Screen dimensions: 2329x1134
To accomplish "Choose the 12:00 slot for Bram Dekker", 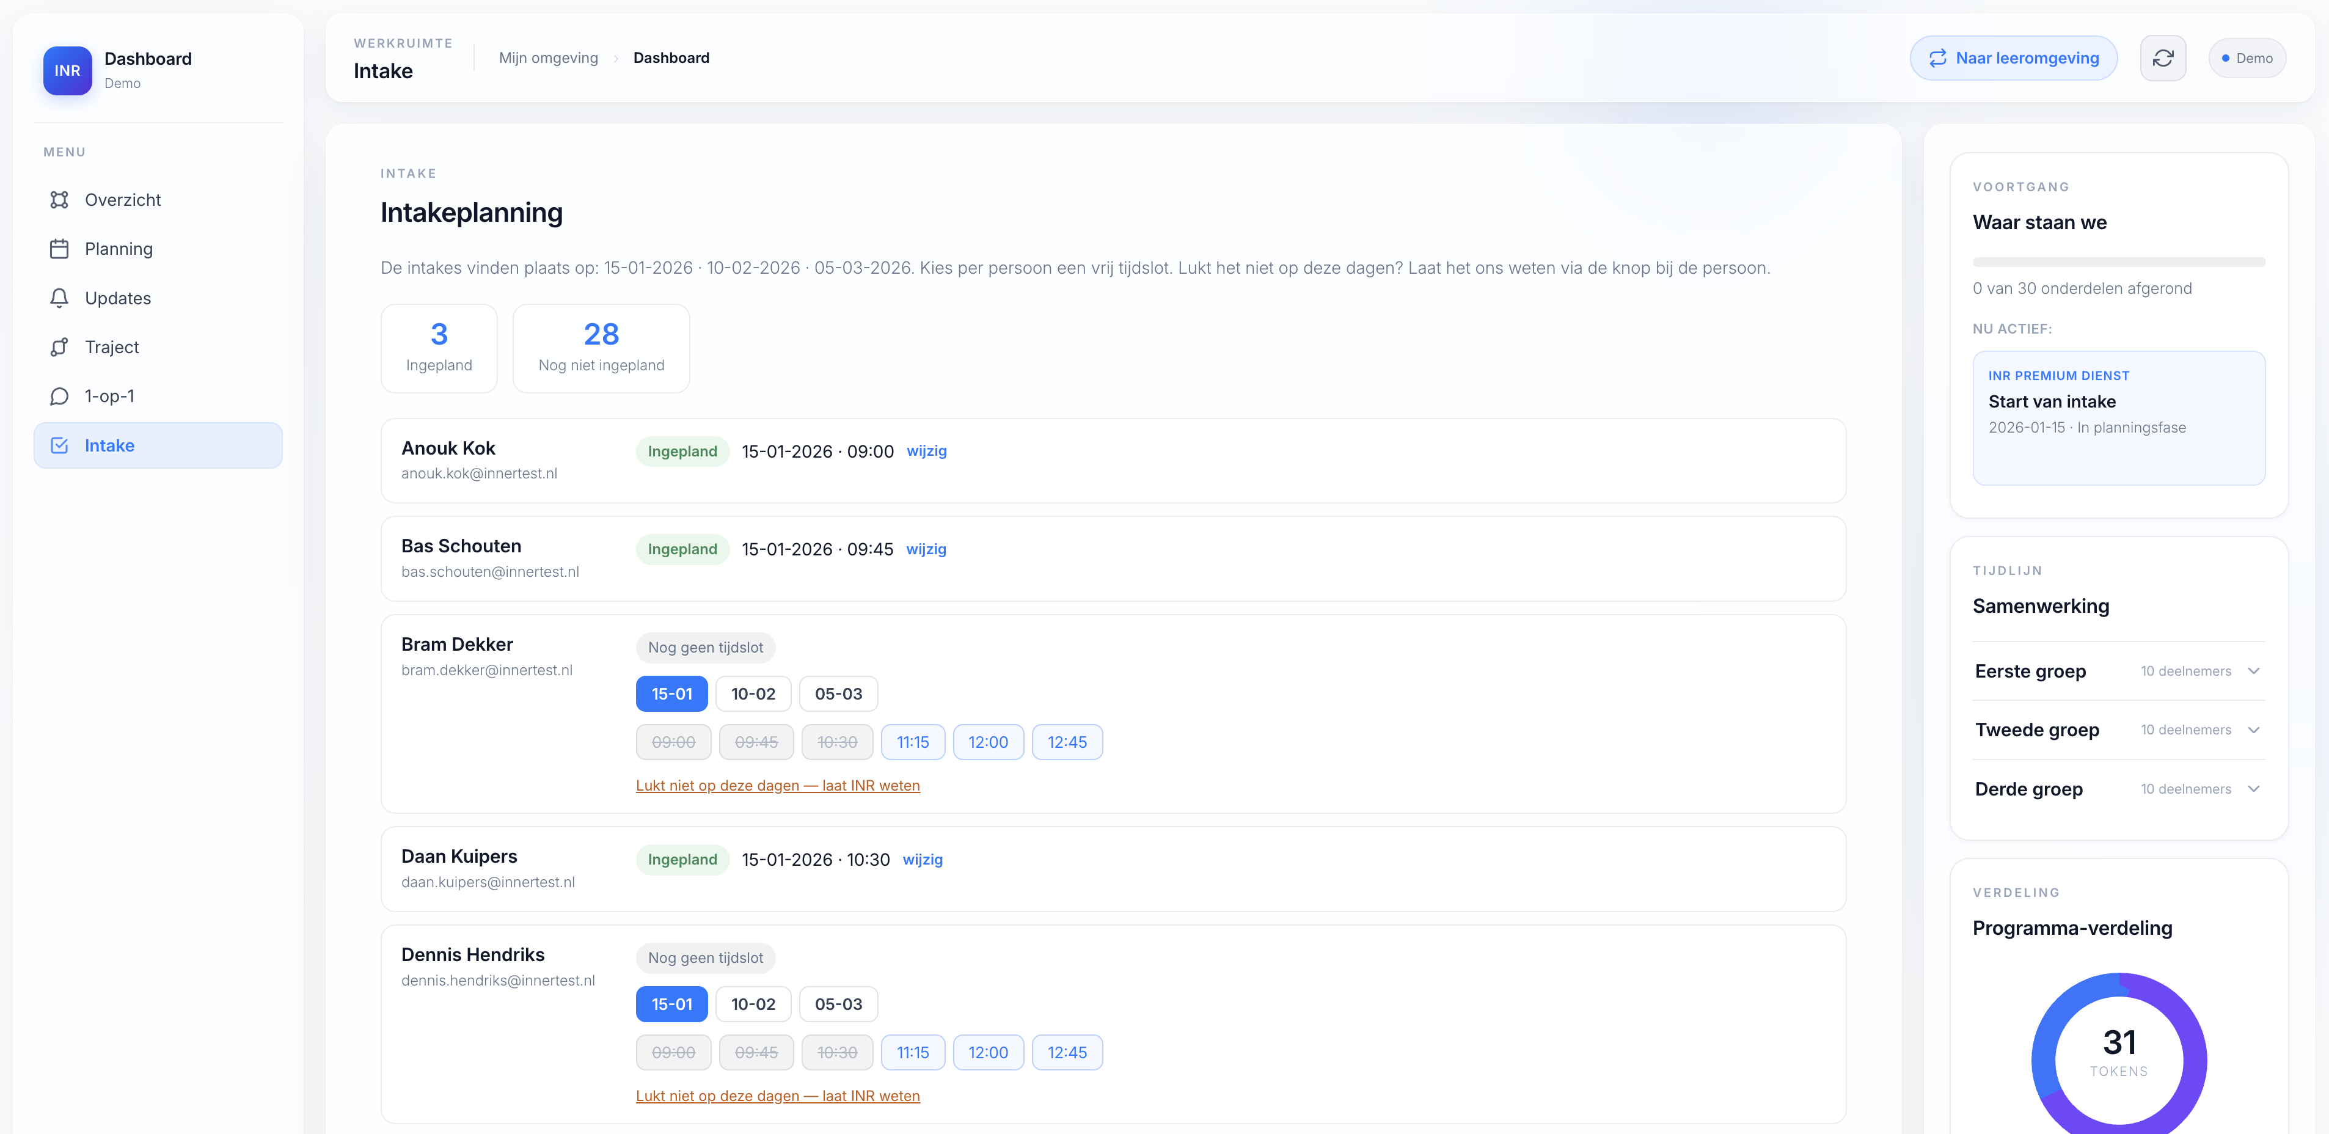I will coord(988,742).
